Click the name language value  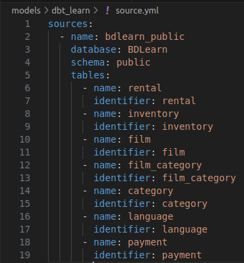pyautogui.click(x=151, y=216)
